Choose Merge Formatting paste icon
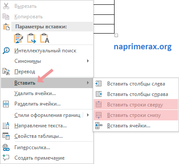Screen dimensions: 179x164 31,38
